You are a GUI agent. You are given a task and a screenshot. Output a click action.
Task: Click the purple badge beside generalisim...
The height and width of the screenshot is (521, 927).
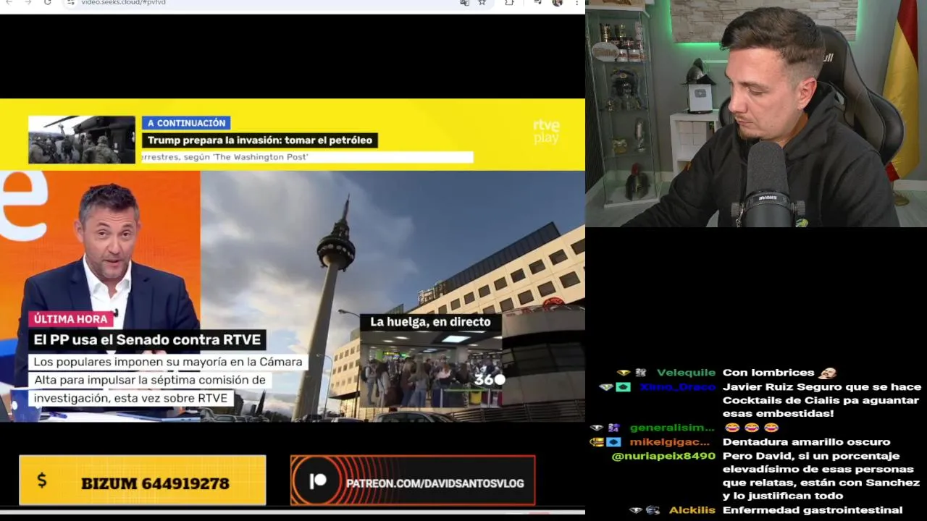(x=613, y=428)
